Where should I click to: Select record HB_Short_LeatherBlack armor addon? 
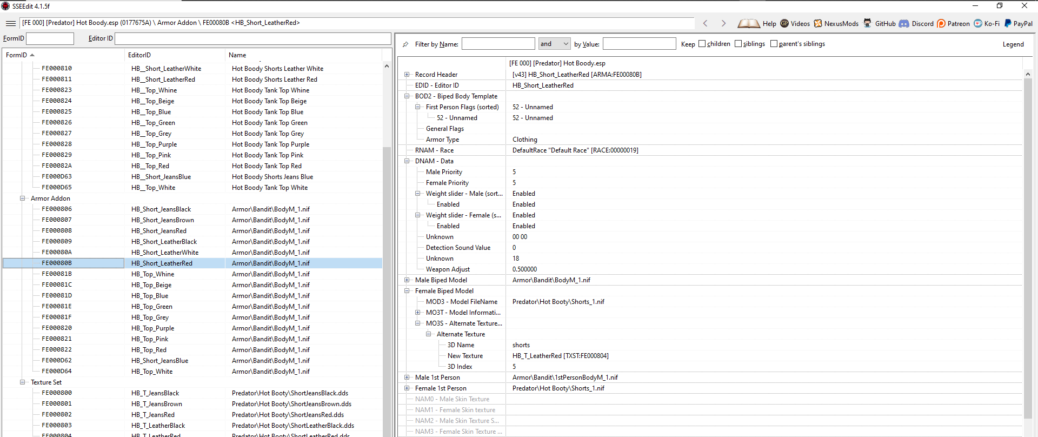(192, 242)
